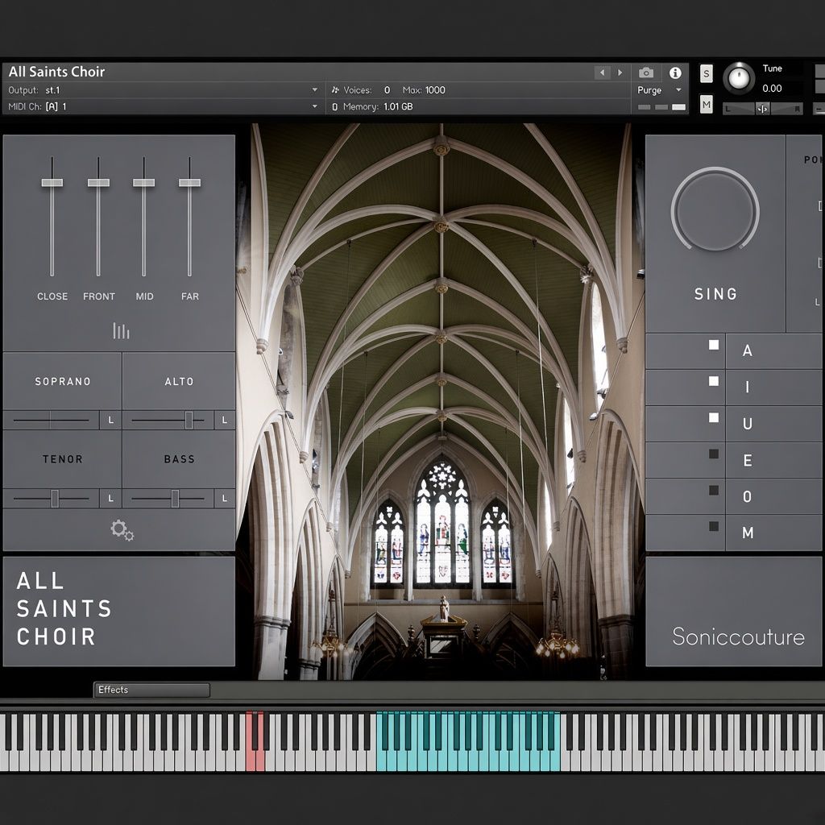Toggle the L button under Bass
The image size is (825, 825).
[225, 498]
